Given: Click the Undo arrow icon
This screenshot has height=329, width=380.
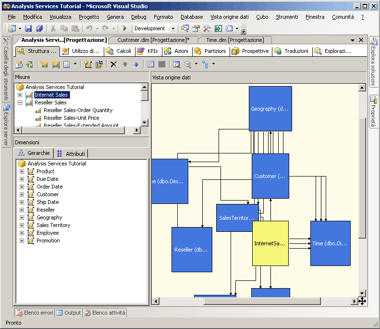Looking at the screenshot, I should 89,28.
